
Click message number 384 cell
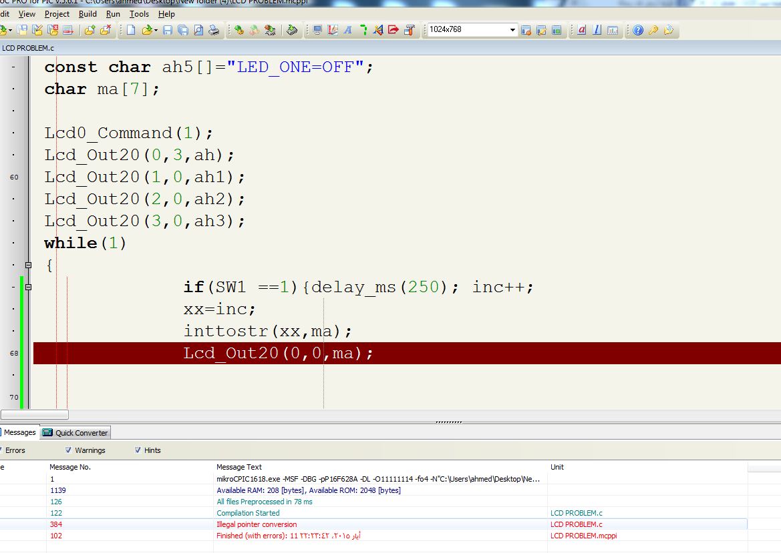[56, 524]
